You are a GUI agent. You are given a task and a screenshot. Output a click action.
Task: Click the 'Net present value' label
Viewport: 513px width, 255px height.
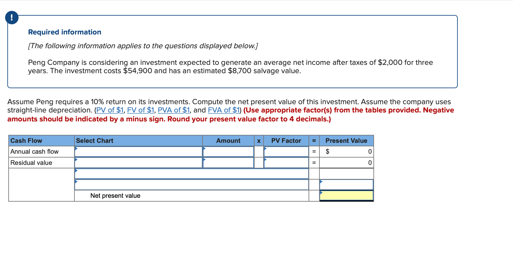[115, 196]
